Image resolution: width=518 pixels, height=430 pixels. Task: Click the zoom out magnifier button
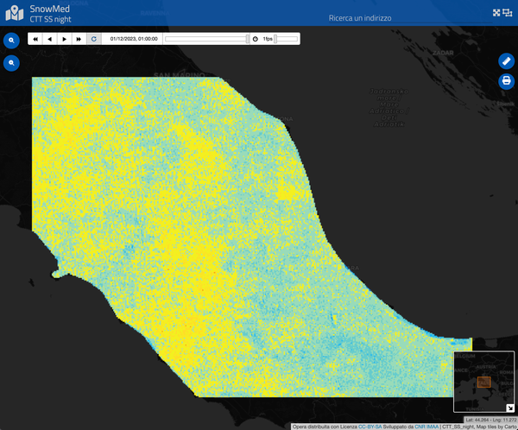tap(12, 63)
